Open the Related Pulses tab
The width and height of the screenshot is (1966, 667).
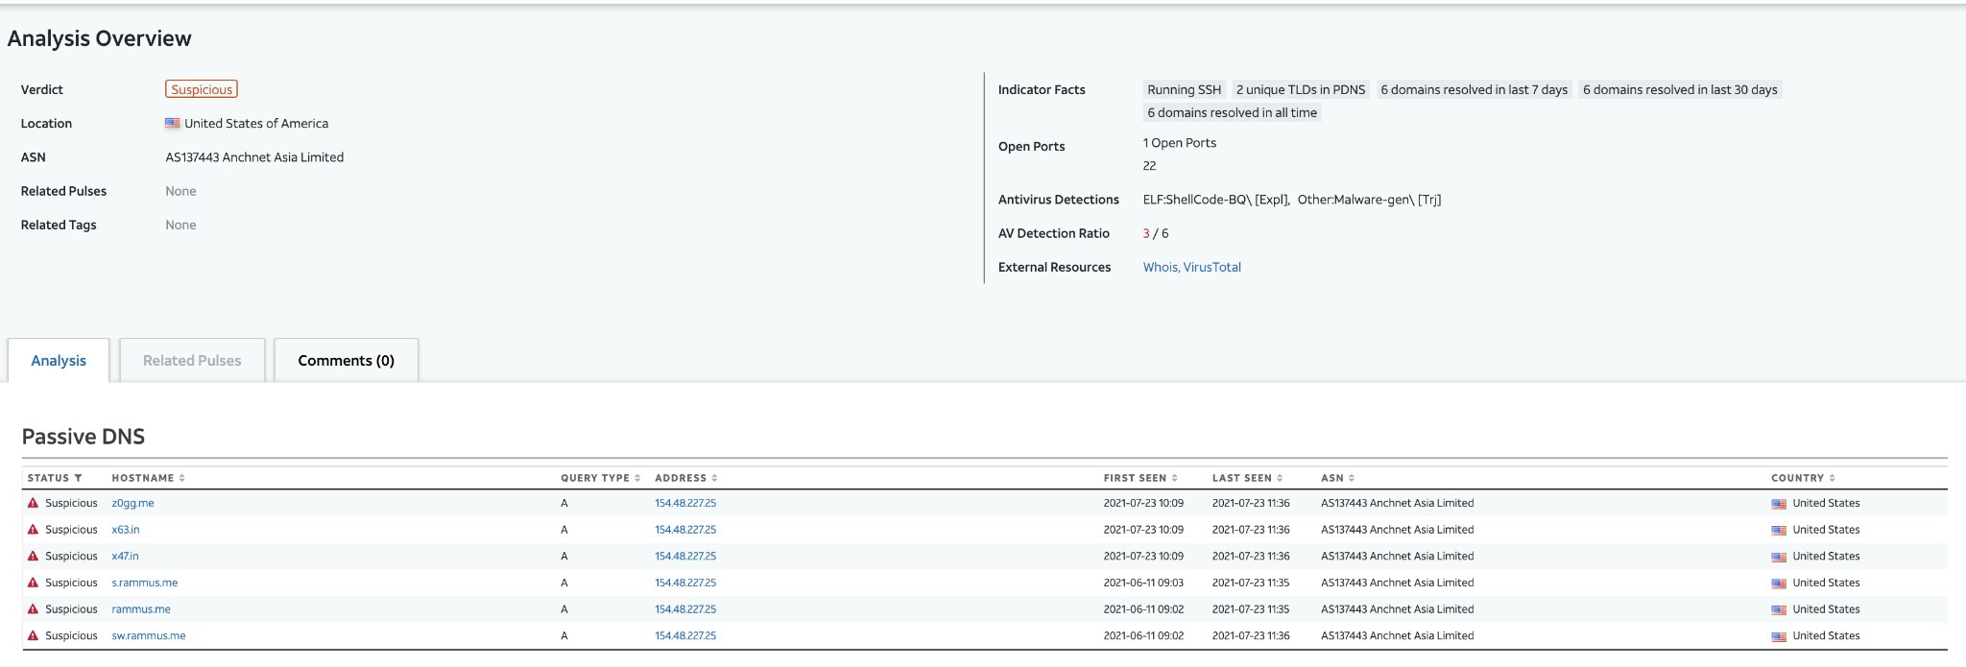click(x=192, y=361)
